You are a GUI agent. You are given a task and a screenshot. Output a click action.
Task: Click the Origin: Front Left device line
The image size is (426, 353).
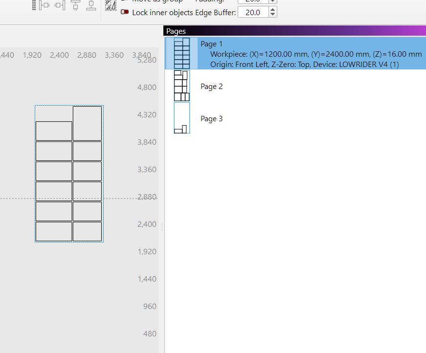[x=305, y=65]
